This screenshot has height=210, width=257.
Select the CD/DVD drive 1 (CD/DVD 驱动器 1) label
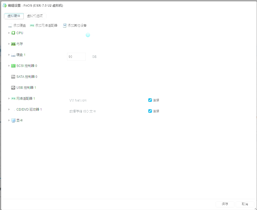pyautogui.click(x=29, y=110)
